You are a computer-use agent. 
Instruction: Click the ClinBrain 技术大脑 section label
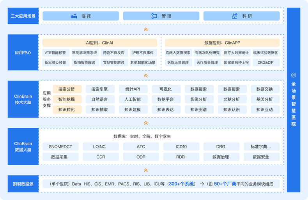[23, 99]
